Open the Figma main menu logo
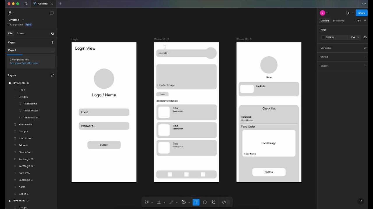 pyautogui.click(x=10, y=13)
